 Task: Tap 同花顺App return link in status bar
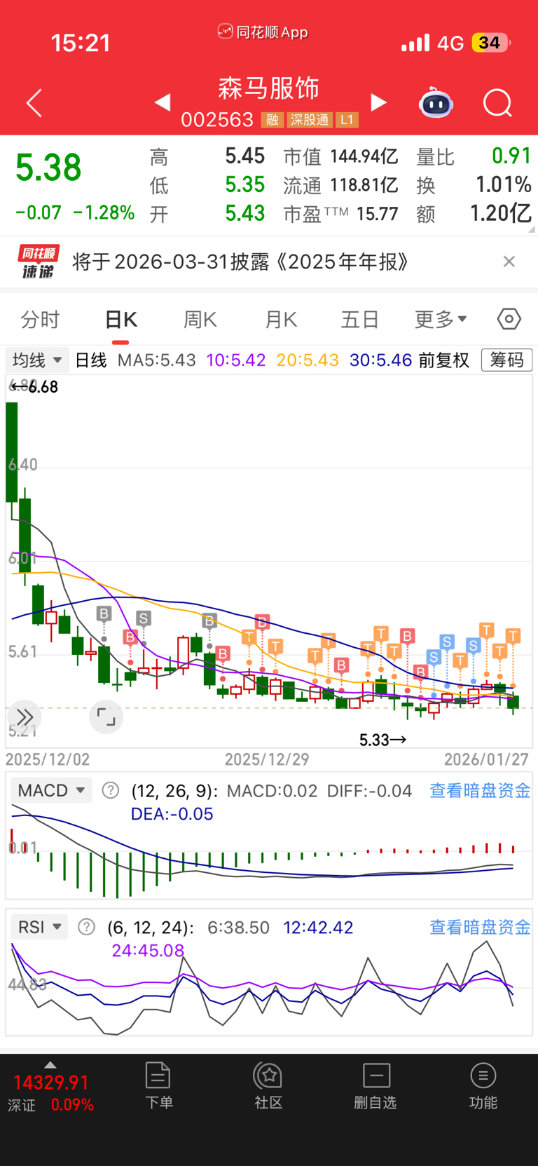(x=263, y=32)
